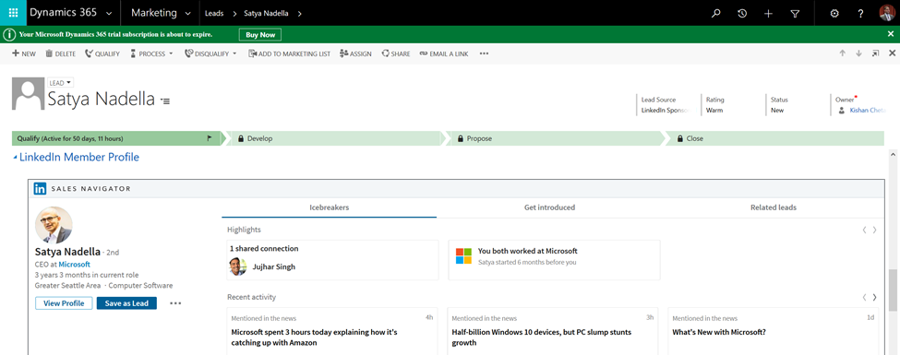The width and height of the screenshot is (900, 355).
Task: Close the lead form X icon
Action: coord(892,53)
